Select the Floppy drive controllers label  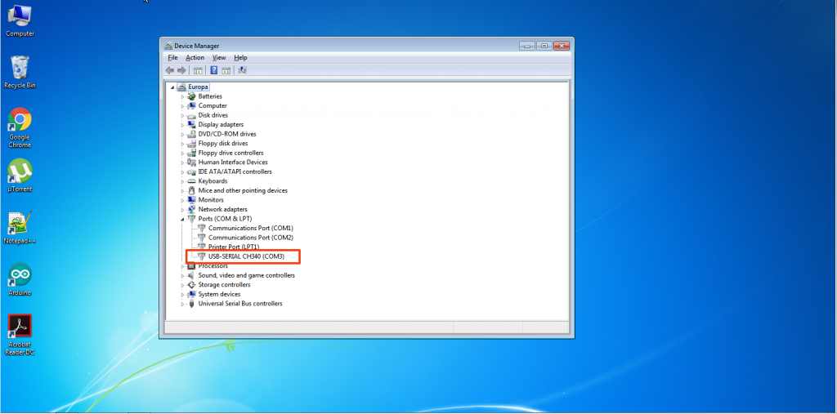tap(231, 153)
